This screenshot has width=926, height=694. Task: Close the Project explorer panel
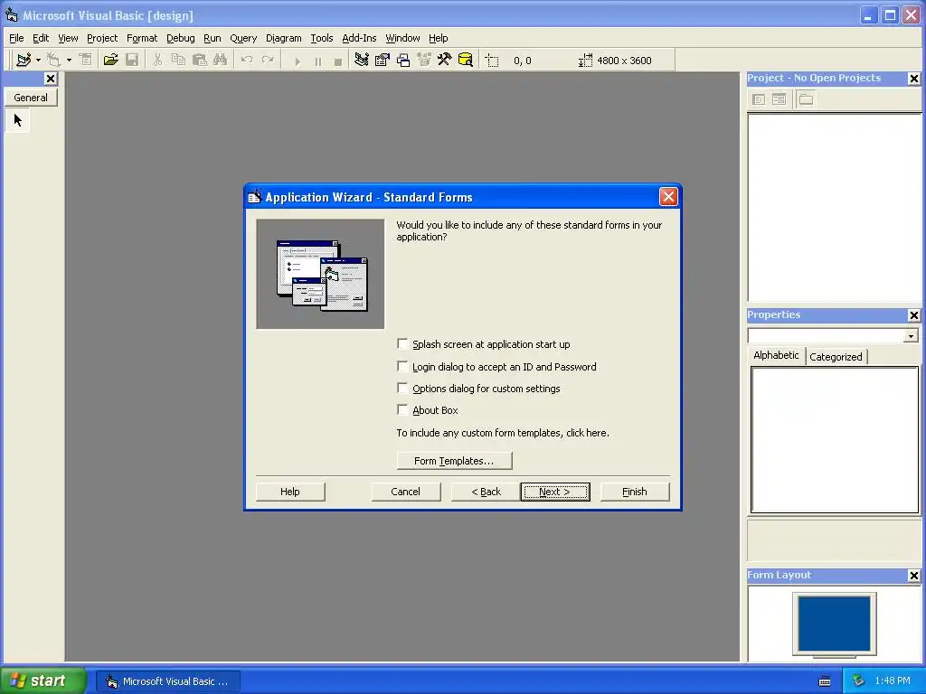(914, 79)
